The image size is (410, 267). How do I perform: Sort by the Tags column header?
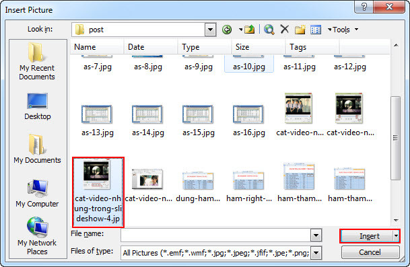312,47
